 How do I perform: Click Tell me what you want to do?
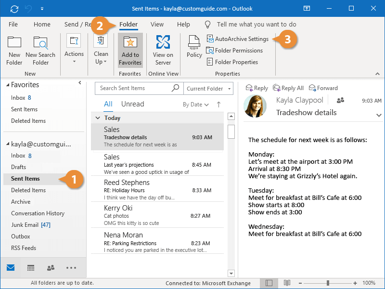pyautogui.click(x=257, y=25)
